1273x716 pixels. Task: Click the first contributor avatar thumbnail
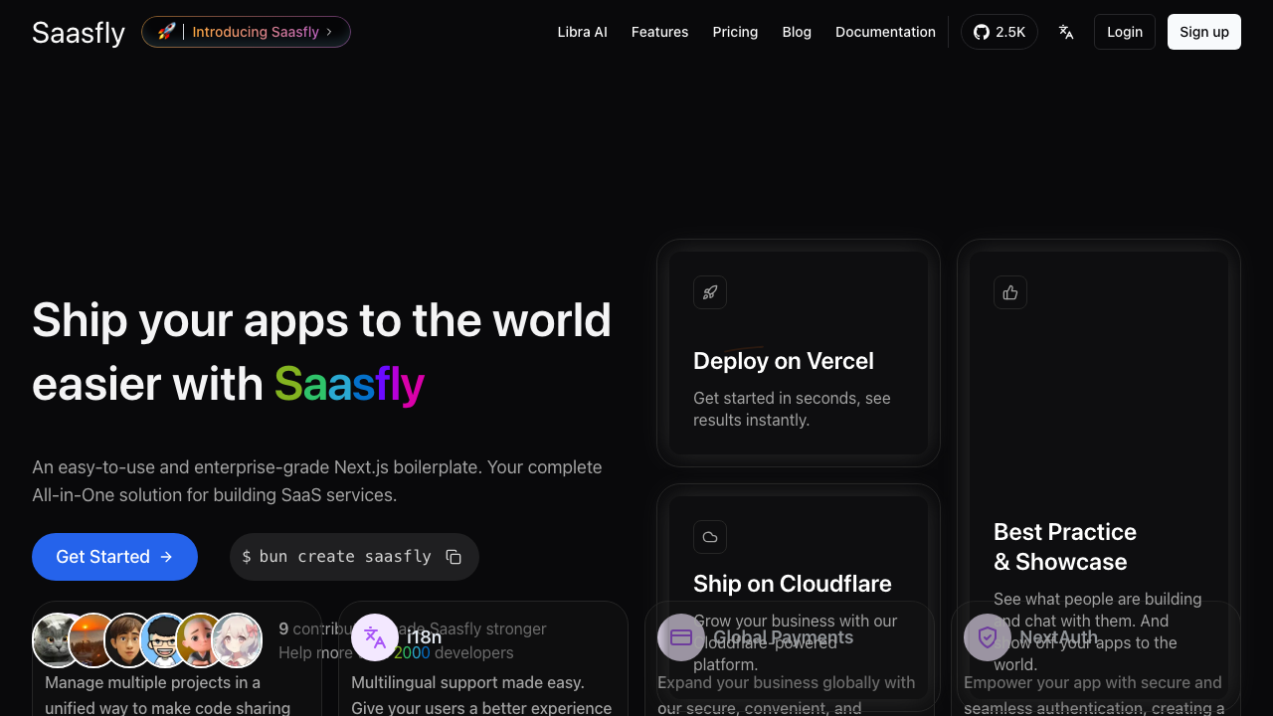[55, 639]
